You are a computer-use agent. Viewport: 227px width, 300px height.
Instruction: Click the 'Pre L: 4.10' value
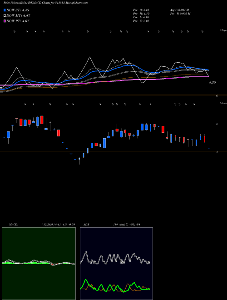[141, 17]
